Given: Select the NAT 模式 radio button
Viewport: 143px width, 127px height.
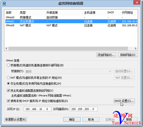Looking at the screenshot, I should pyautogui.click(x=8, y=78).
